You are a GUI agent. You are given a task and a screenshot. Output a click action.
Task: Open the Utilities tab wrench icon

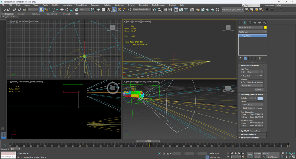click(264, 23)
